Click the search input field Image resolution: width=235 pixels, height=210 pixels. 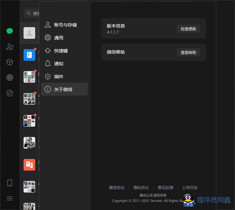tap(32, 13)
